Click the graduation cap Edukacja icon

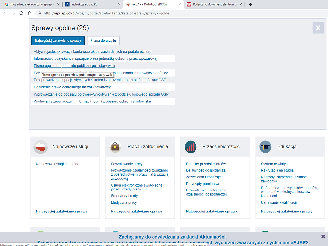(265, 147)
